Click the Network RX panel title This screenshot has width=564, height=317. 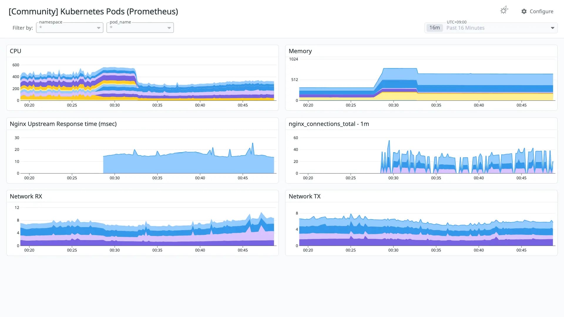click(26, 196)
